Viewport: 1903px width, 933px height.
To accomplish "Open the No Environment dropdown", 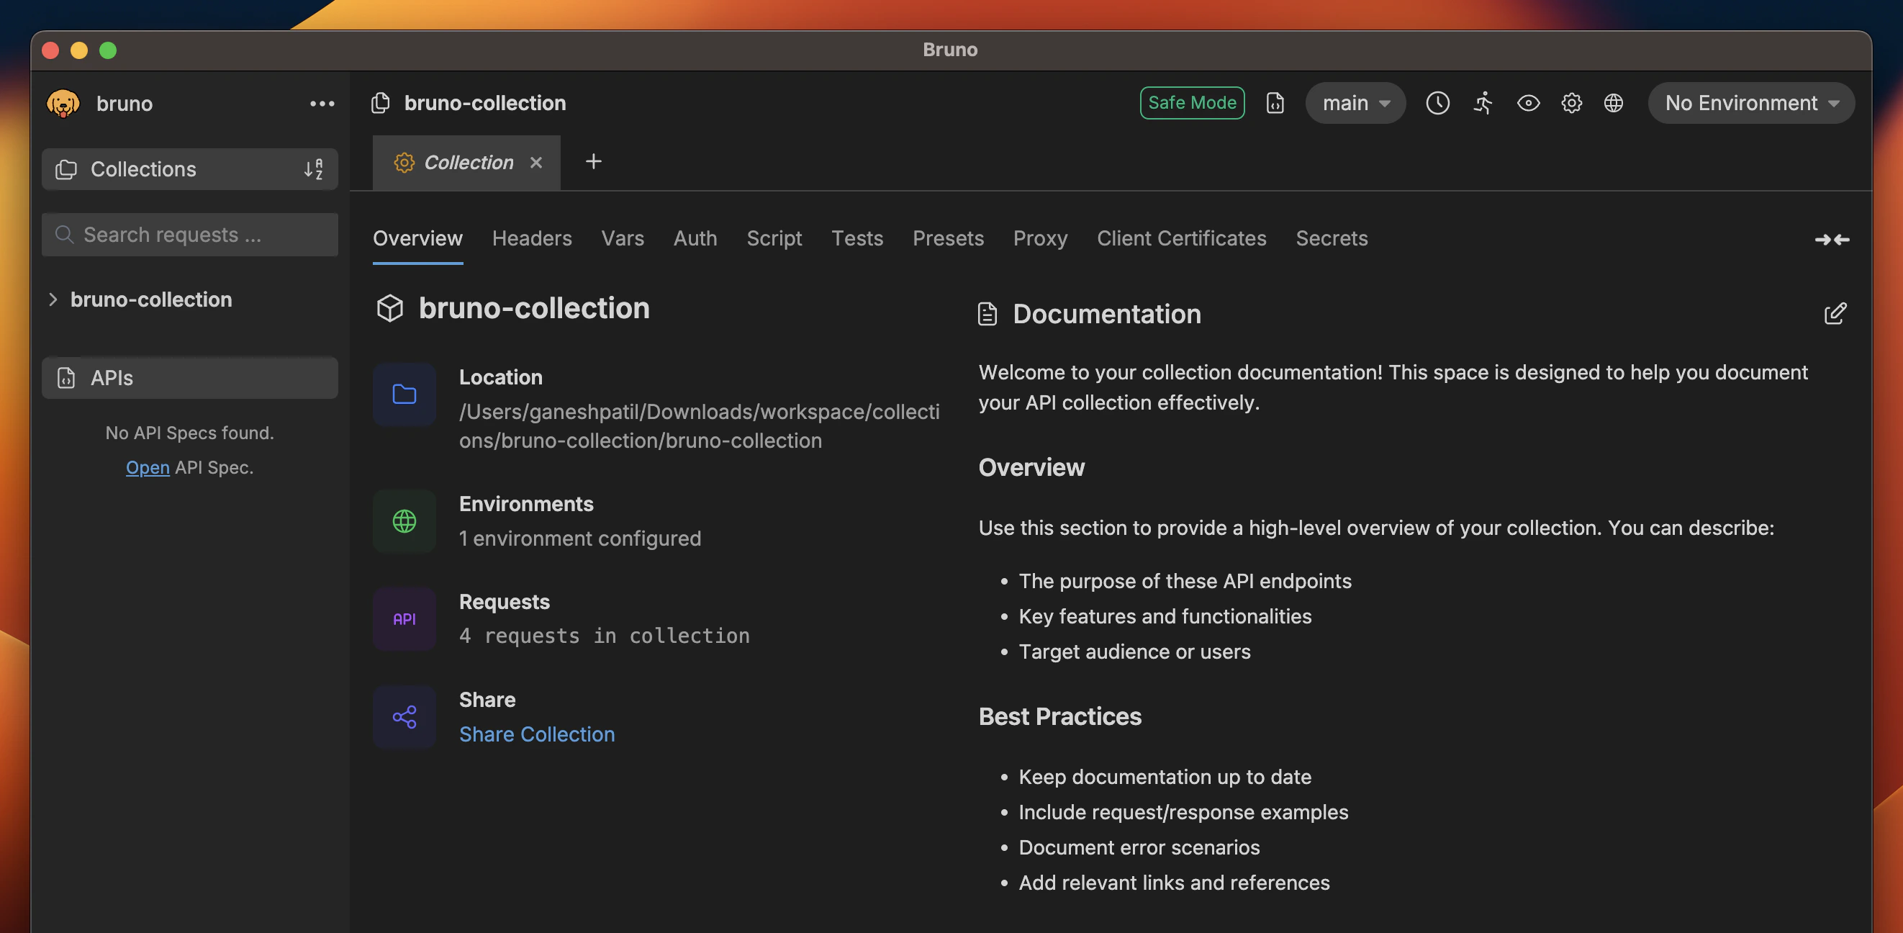I will (x=1751, y=103).
